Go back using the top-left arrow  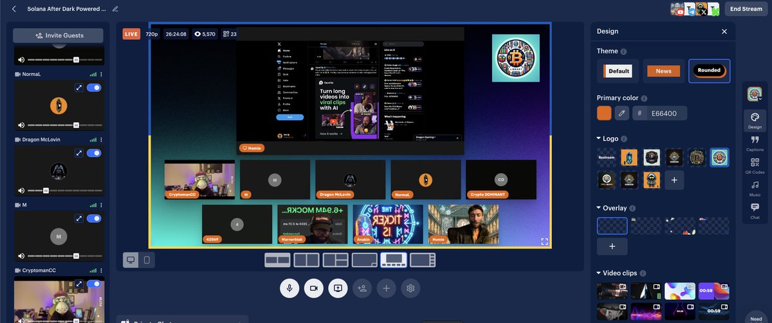[14, 9]
